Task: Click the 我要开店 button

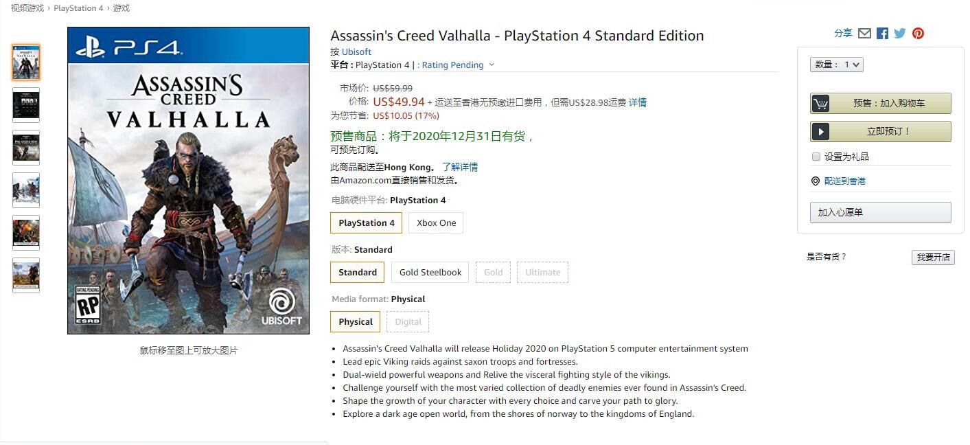Action: [933, 257]
